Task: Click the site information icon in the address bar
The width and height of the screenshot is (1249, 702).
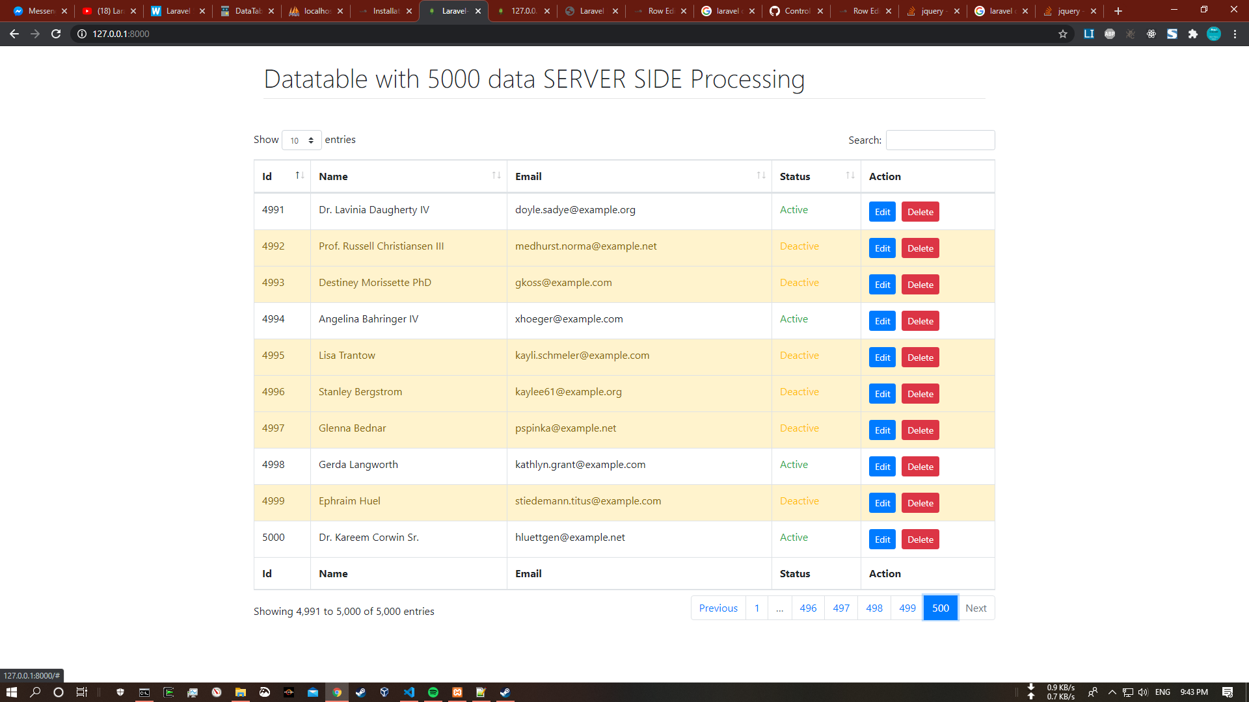Action: pyautogui.click(x=82, y=34)
